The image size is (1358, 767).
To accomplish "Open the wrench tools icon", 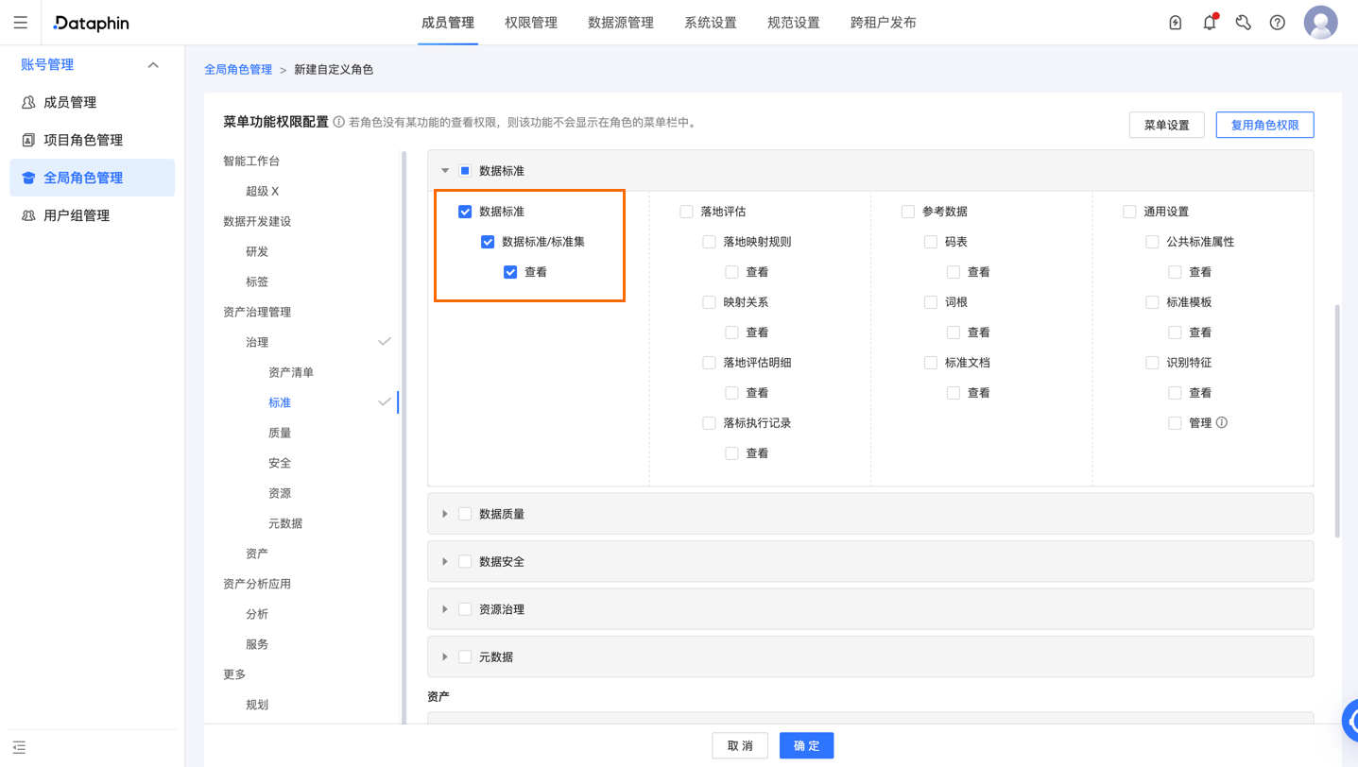I will (1244, 23).
